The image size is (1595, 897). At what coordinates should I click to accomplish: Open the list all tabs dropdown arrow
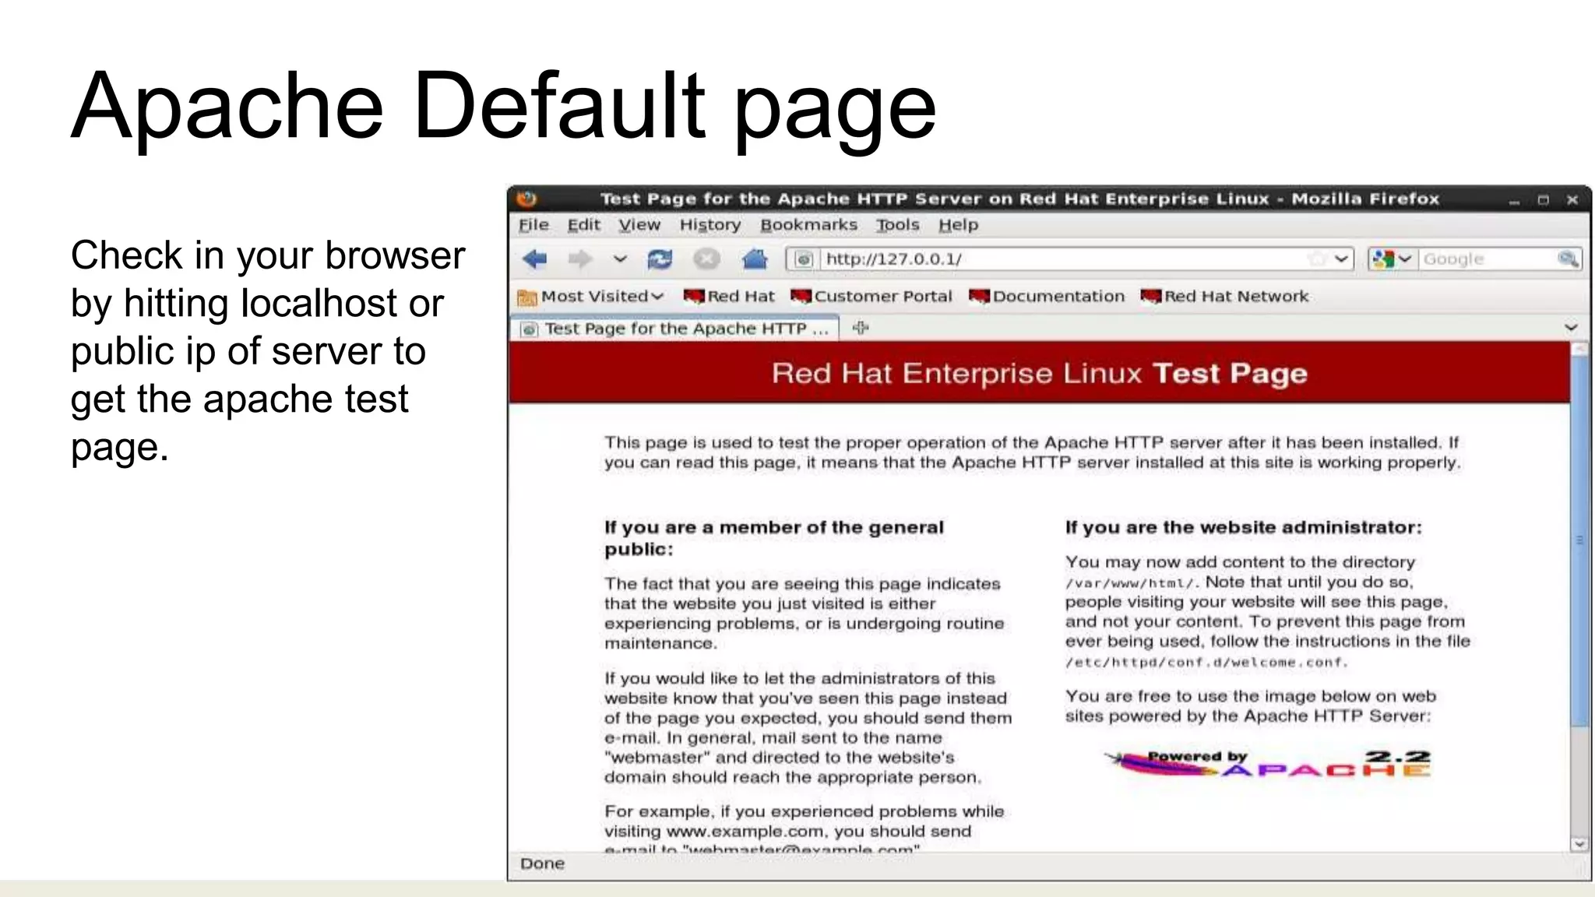[x=1571, y=328]
